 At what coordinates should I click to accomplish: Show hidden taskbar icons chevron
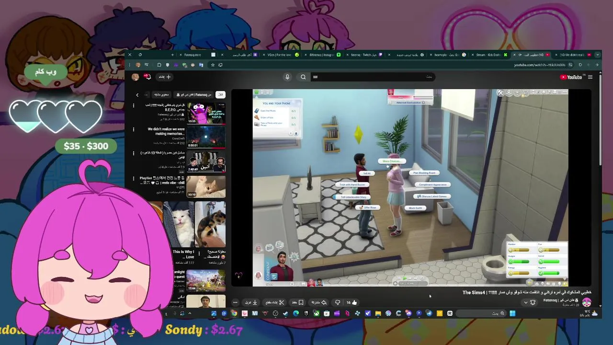190,313
